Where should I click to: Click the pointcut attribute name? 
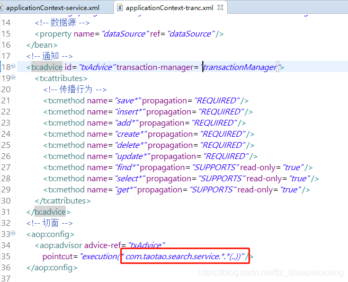tap(58, 257)
